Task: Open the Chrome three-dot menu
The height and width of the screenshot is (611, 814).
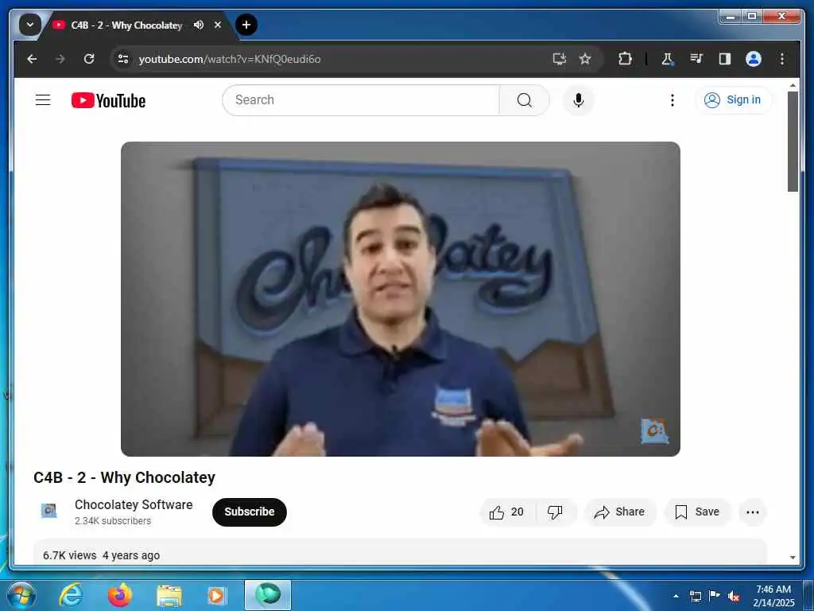Action: tap(782, 59)
